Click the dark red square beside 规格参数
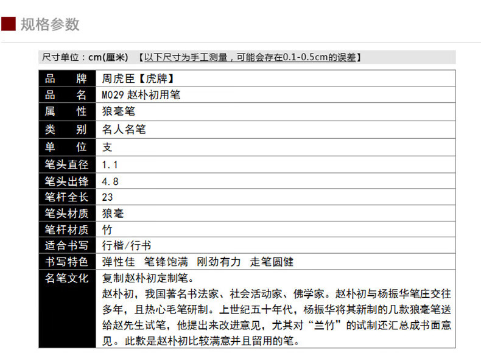This screenshot has width=481, height=353. [x=9, y=24]
